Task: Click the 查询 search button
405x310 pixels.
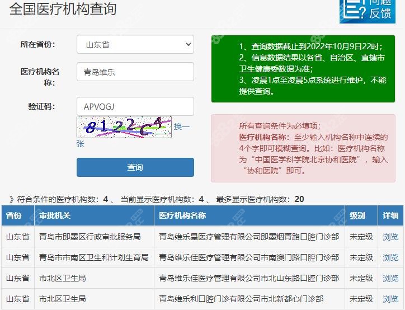Action: [135, 167]
